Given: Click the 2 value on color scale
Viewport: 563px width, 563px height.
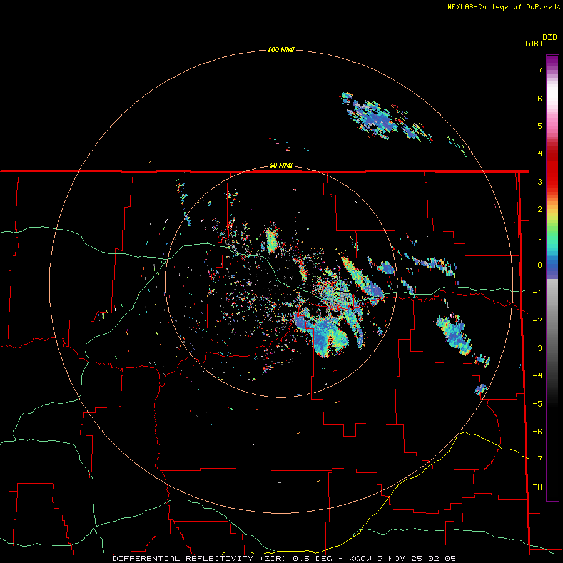Looking at the screenshot, I should [x=540, y=210].
